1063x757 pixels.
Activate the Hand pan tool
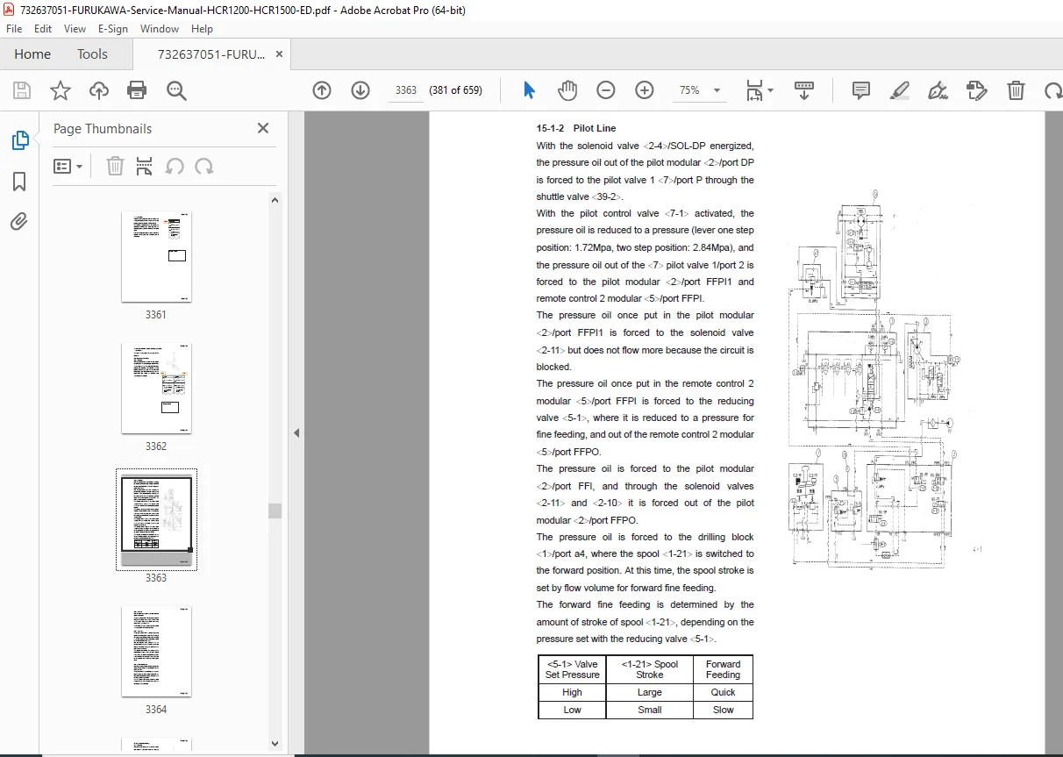567,90
